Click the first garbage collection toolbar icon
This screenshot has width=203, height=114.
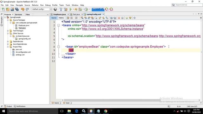107,9
